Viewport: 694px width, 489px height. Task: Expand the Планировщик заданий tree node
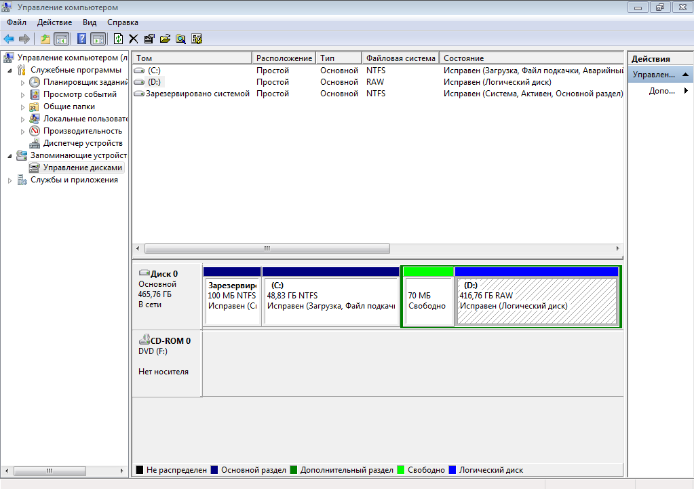(x=22, y=82)
